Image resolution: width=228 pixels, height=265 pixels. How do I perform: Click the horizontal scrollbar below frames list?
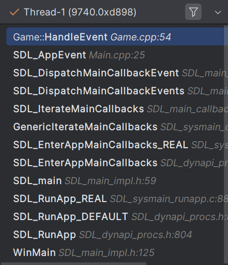73,264
